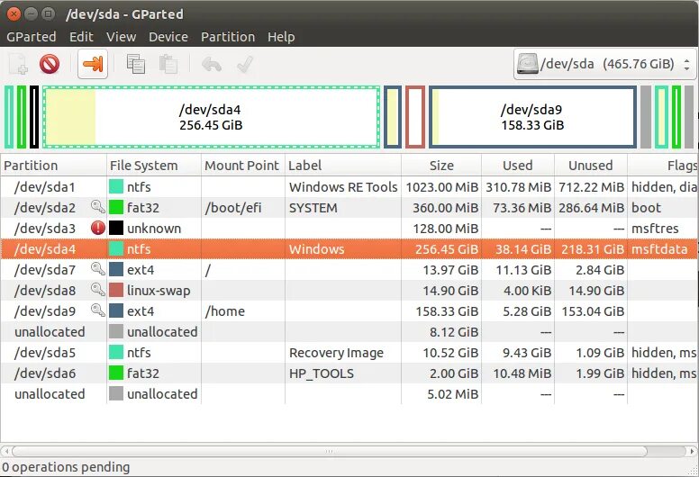This screenshot has width=699, height=477.
Task: Click the 158.33 GiB size cell
Action: (441, 310)
